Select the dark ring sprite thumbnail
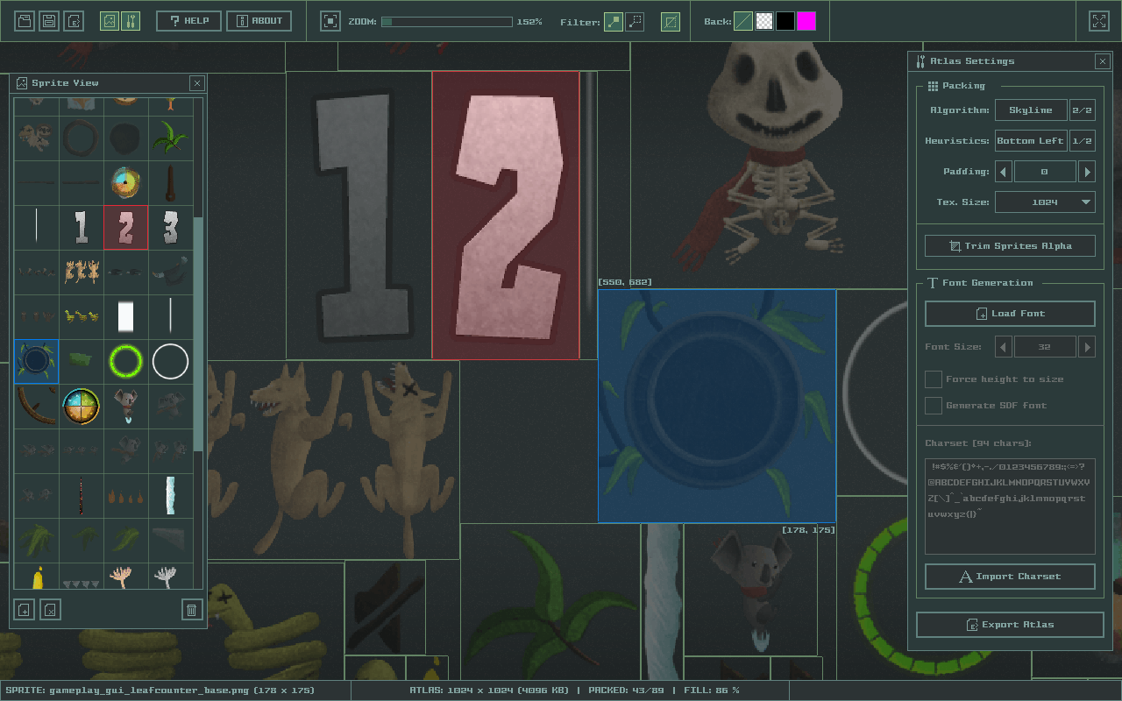Image resolution: width=1122 pixels, height=701 pixels. [x=82, y=138]
